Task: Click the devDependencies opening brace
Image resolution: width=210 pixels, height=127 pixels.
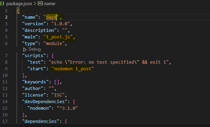Action: pos(74,102)
